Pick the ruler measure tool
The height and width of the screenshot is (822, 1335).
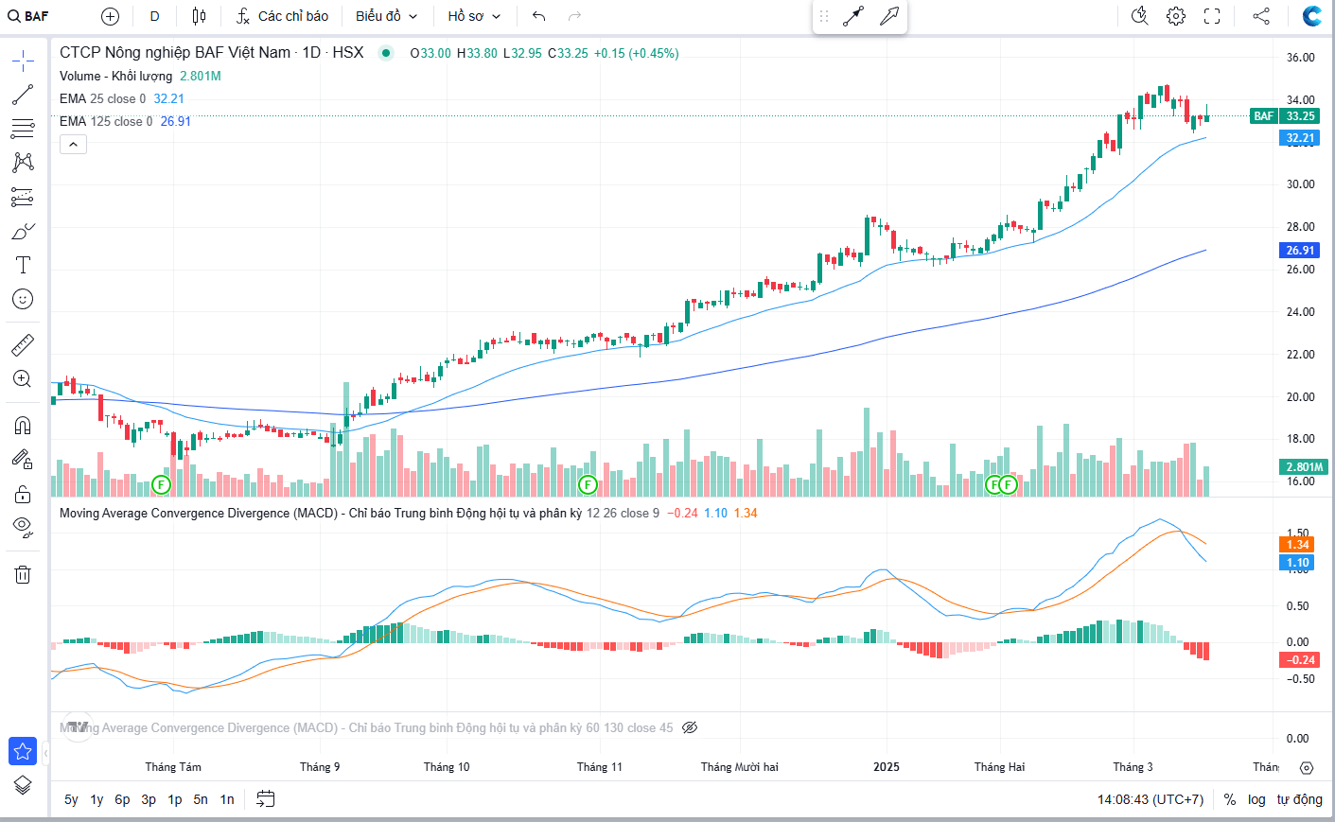(23, 345)
